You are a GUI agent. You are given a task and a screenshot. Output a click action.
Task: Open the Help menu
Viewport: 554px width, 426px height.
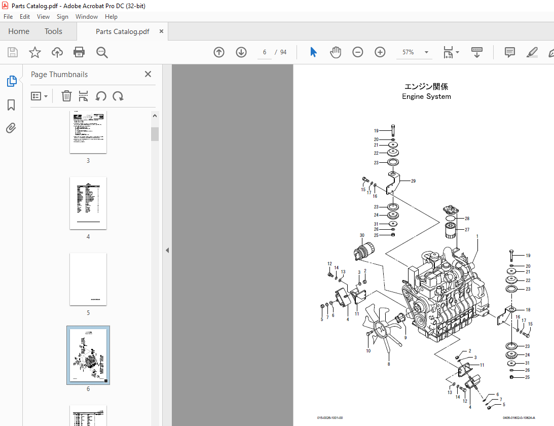(x=111, y=17)
